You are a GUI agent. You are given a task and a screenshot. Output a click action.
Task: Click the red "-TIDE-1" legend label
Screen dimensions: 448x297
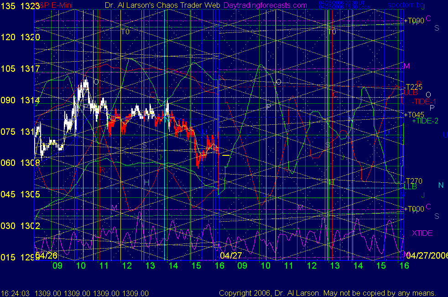coord(424,101)
